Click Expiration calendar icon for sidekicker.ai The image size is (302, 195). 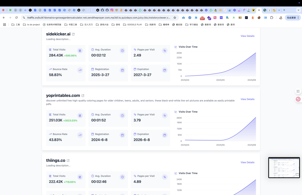(x=165, y=70)
